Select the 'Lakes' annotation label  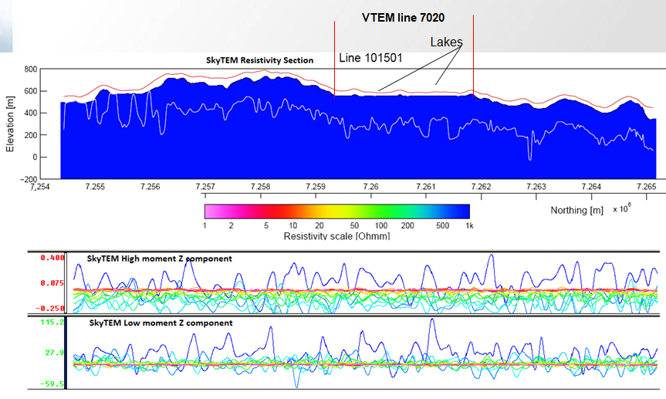coord(446,42)
